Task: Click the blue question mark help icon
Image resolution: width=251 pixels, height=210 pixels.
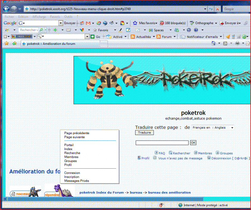Action: pyautogui.click(x=196, y=30)
